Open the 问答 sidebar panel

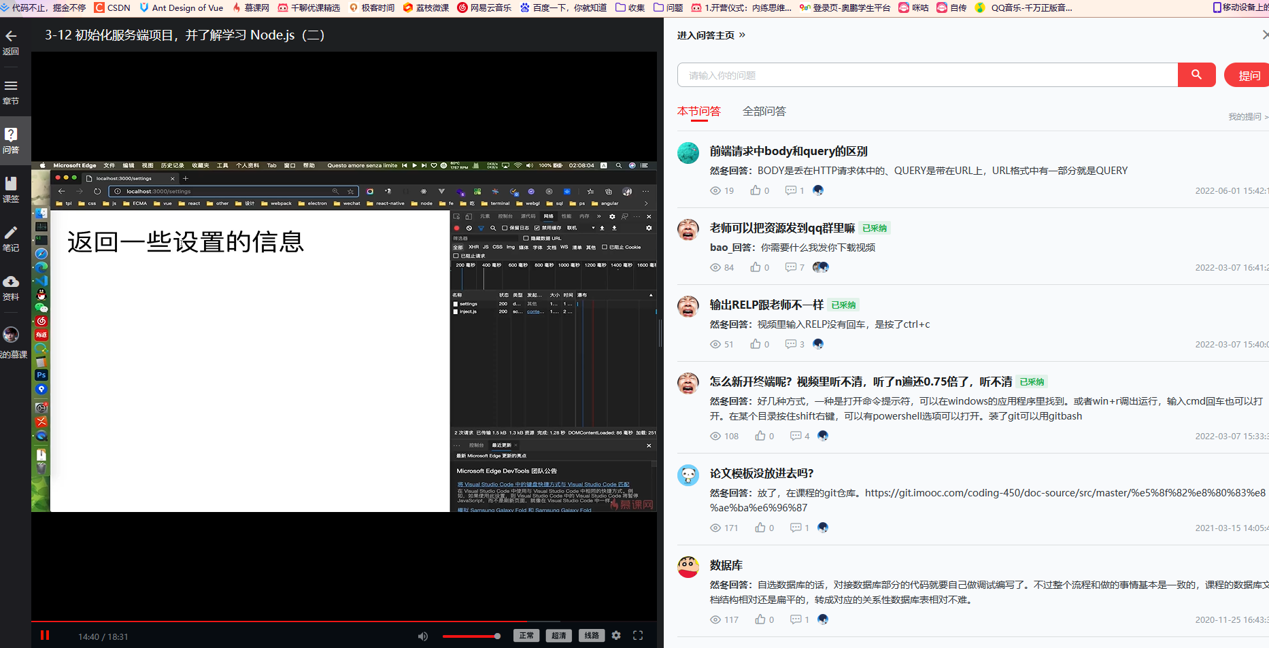(x=11, y=140)
